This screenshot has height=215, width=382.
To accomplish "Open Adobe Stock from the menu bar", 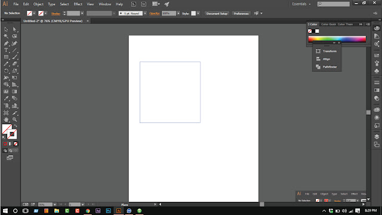I will click(x=144, y=4).
